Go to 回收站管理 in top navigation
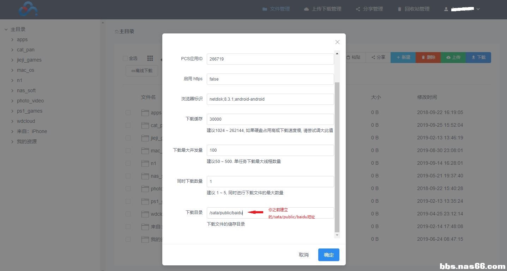This screenshot has width=507, height=271. [x=414, y=9]
